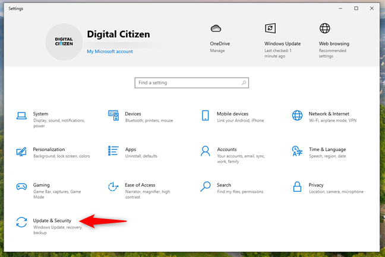Open the Privacy padlock icon
This screenshot has height=257, width=385.
coord(297,187)
